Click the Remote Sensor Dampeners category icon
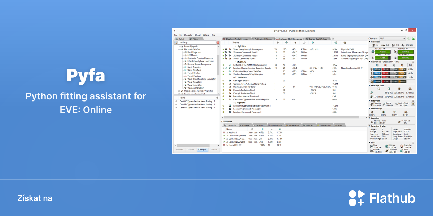This screenshot has width=433, height=216. click(x=185, y=64)
